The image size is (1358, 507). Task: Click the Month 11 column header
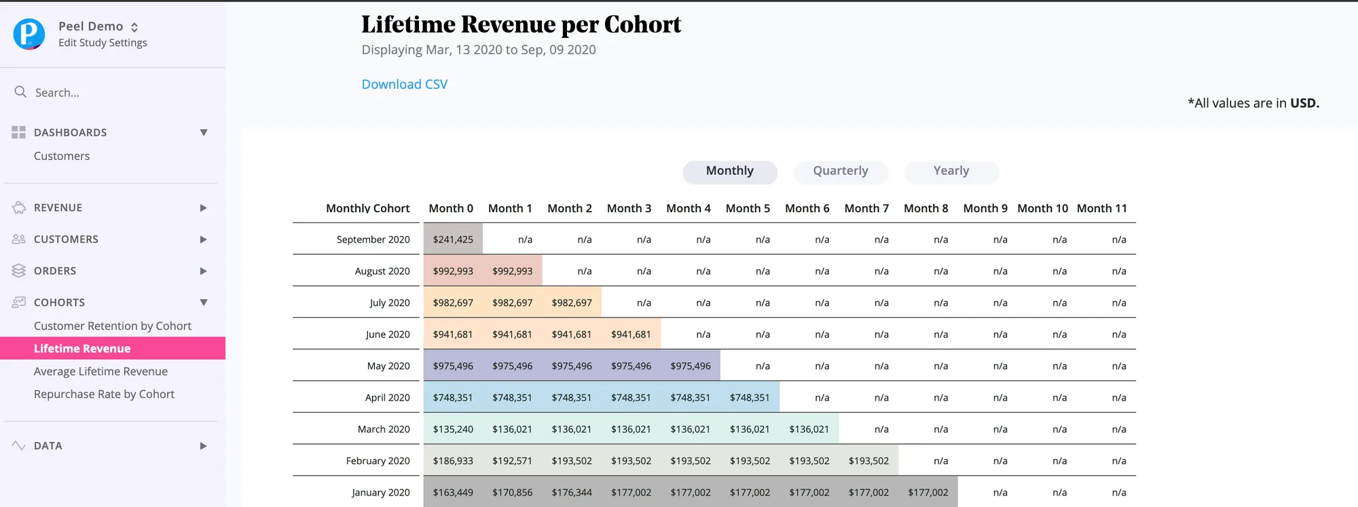tap(1102, 209)
